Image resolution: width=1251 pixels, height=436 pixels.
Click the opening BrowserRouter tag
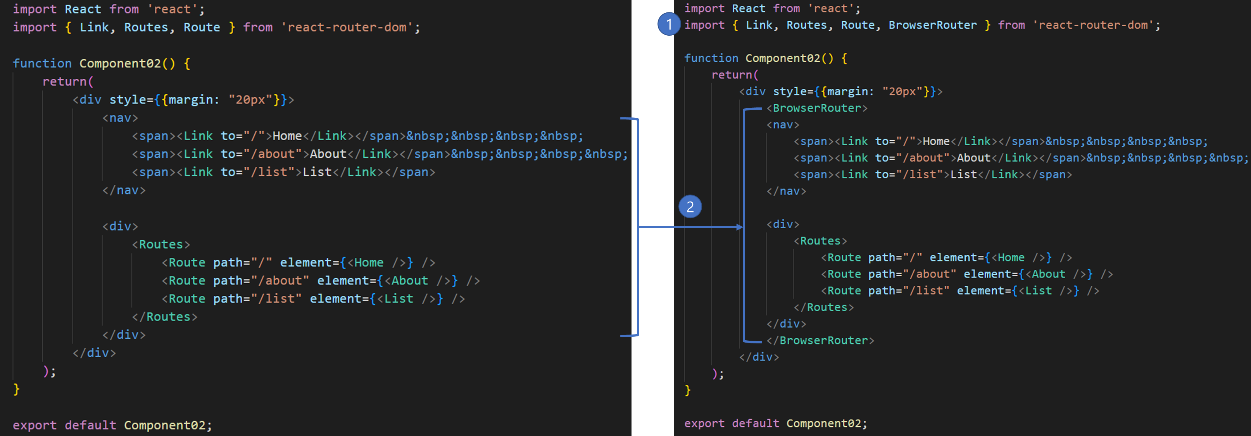coord(817,108)
